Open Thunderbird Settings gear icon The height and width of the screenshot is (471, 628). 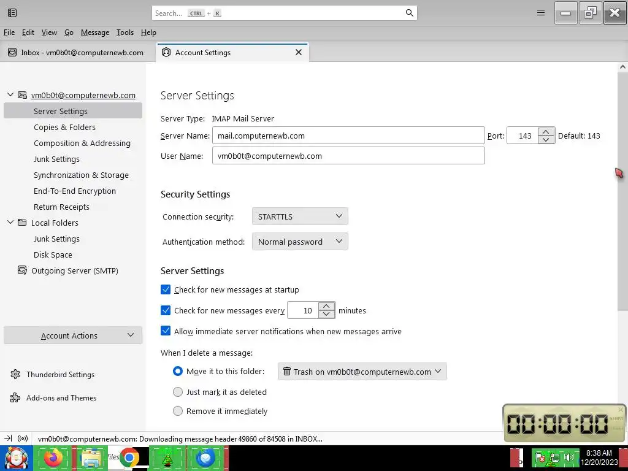pos(15,374)
